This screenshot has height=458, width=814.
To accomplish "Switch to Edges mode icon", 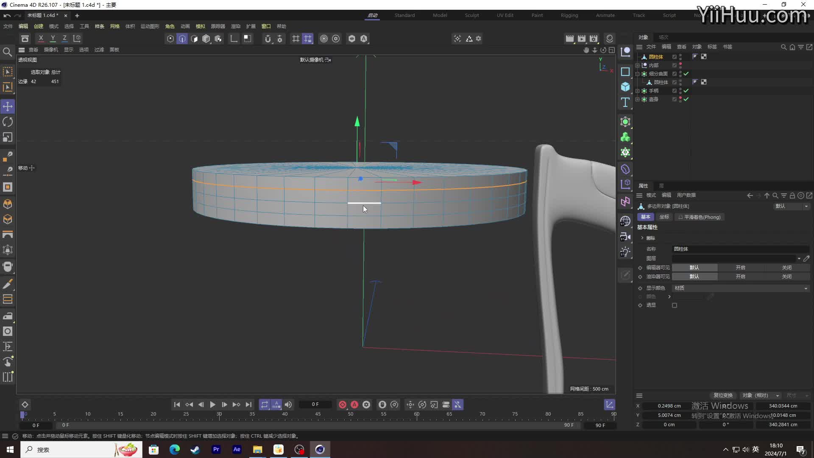I will point(182,39).
